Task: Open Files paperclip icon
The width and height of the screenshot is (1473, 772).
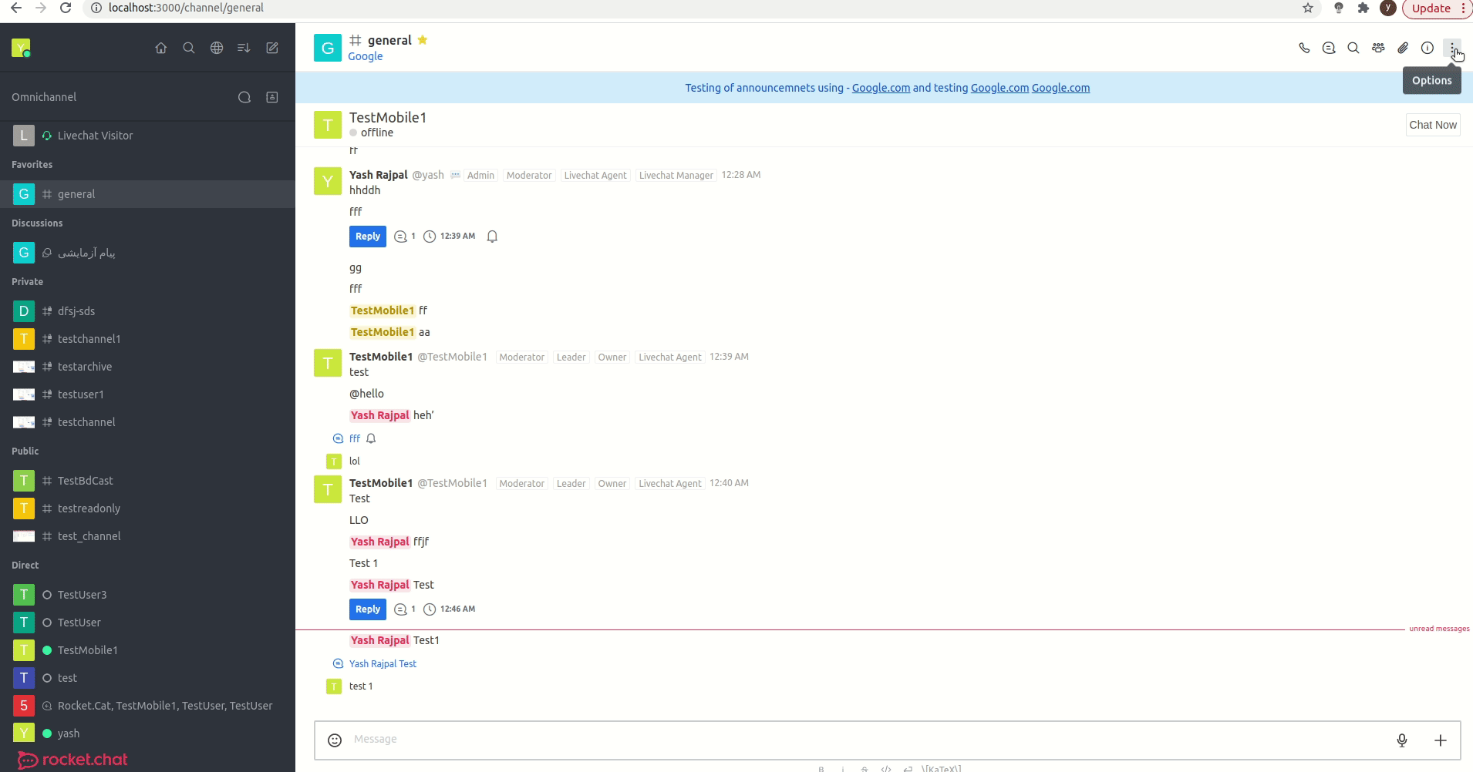Action: coord(1403,48)
